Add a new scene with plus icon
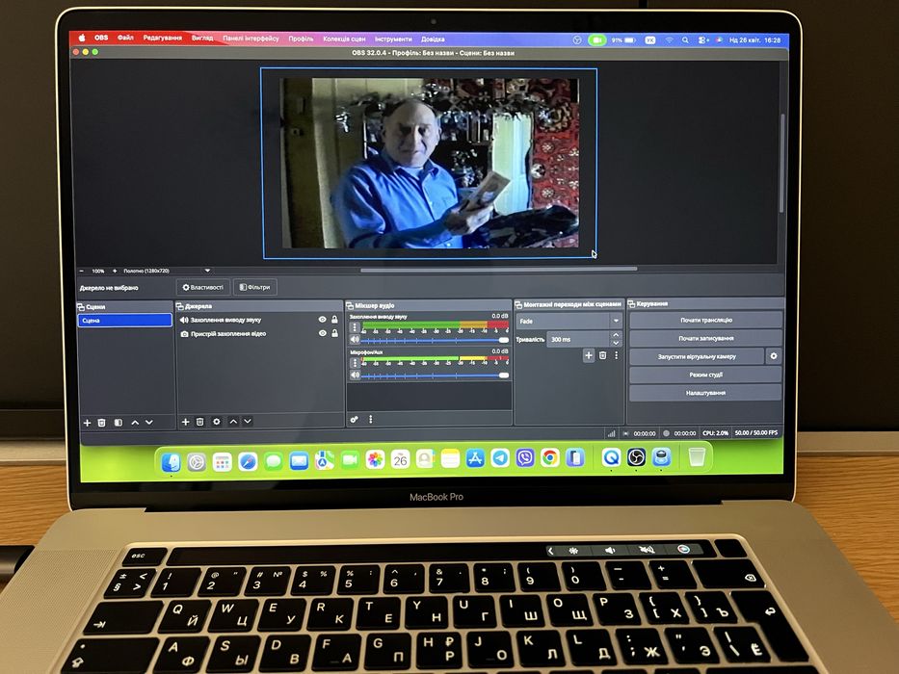 point(87,423)
